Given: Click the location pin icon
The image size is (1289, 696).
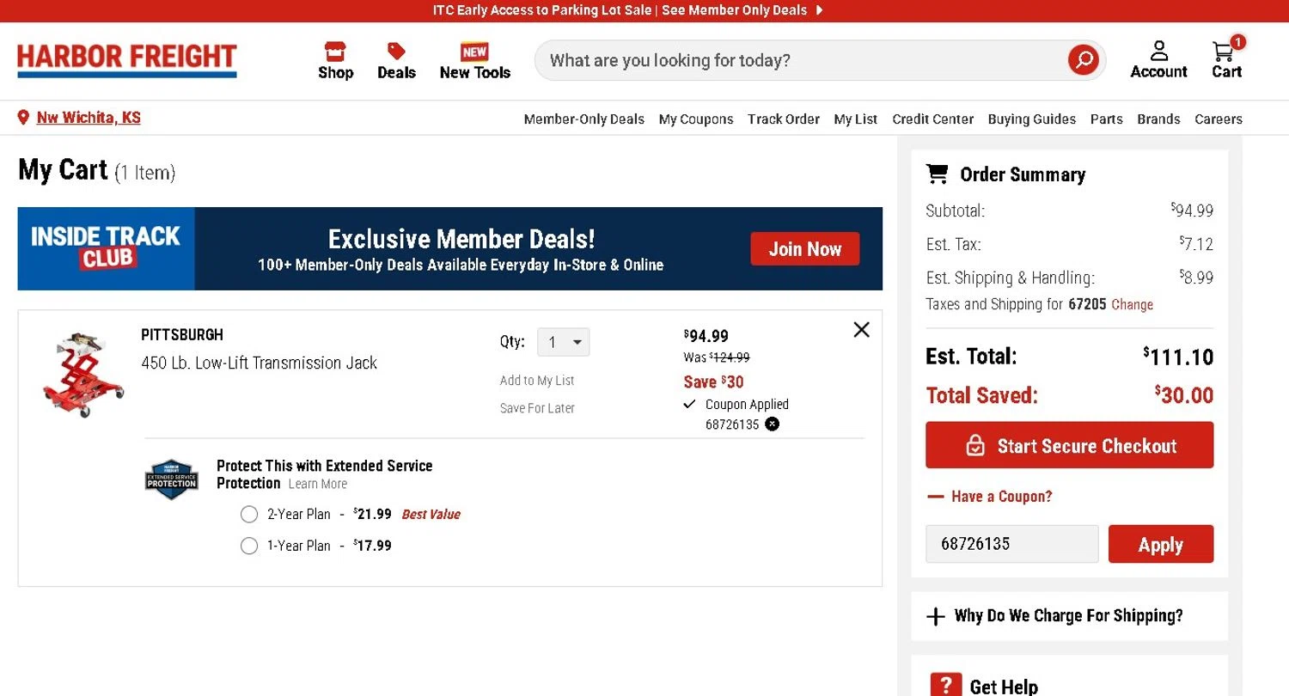Looking at the screenshot, I should pos(23,118).
